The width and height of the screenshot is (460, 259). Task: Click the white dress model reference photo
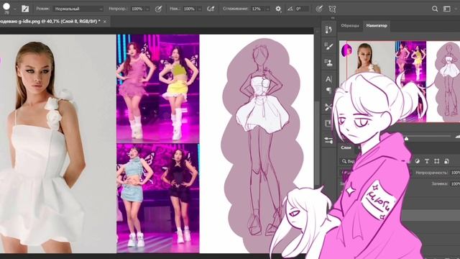(x=58, y=144)
